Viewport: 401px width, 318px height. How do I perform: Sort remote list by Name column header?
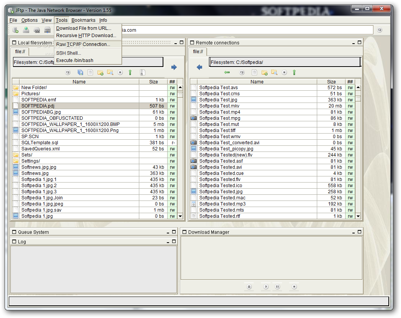257,82
